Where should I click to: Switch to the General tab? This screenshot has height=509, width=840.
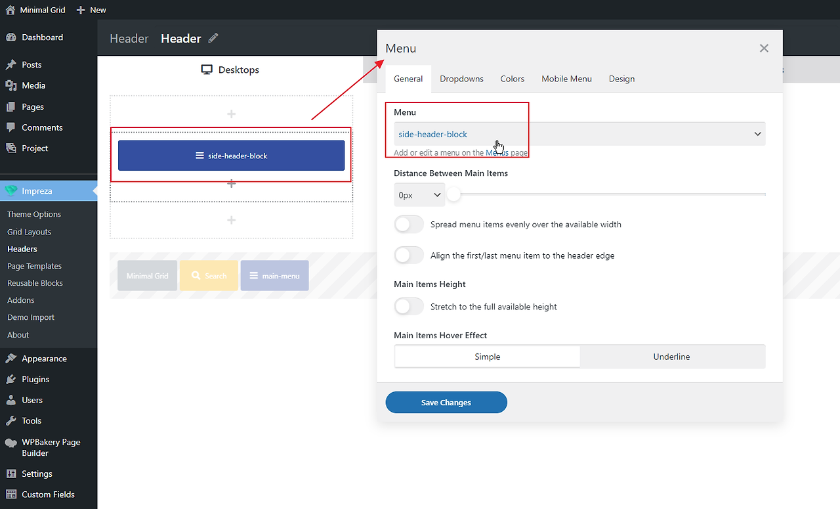(x=408, y=79)
